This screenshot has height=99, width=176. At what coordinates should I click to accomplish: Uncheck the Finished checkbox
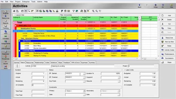[50, 77]
